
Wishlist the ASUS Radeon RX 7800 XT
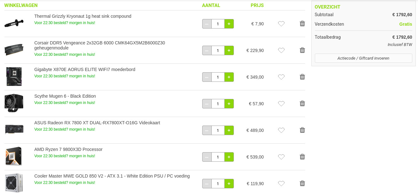[x=281, y=130]
